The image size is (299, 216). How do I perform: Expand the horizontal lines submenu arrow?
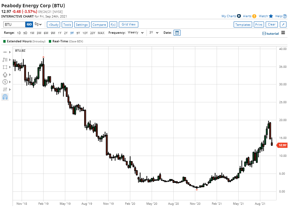(x=10, y=89)
